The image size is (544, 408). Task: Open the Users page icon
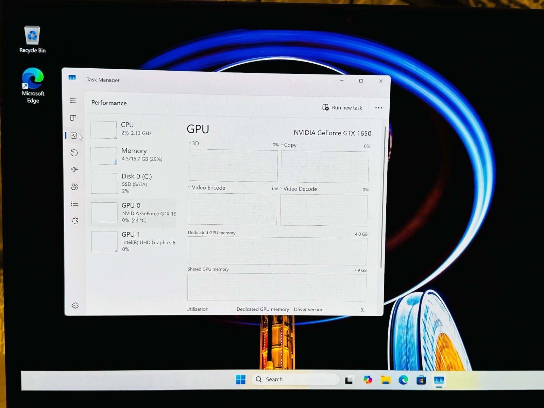click(74, 187)
